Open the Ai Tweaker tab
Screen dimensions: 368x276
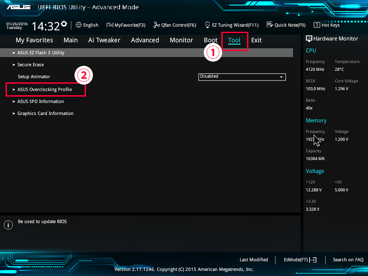(x=104, y=40)
